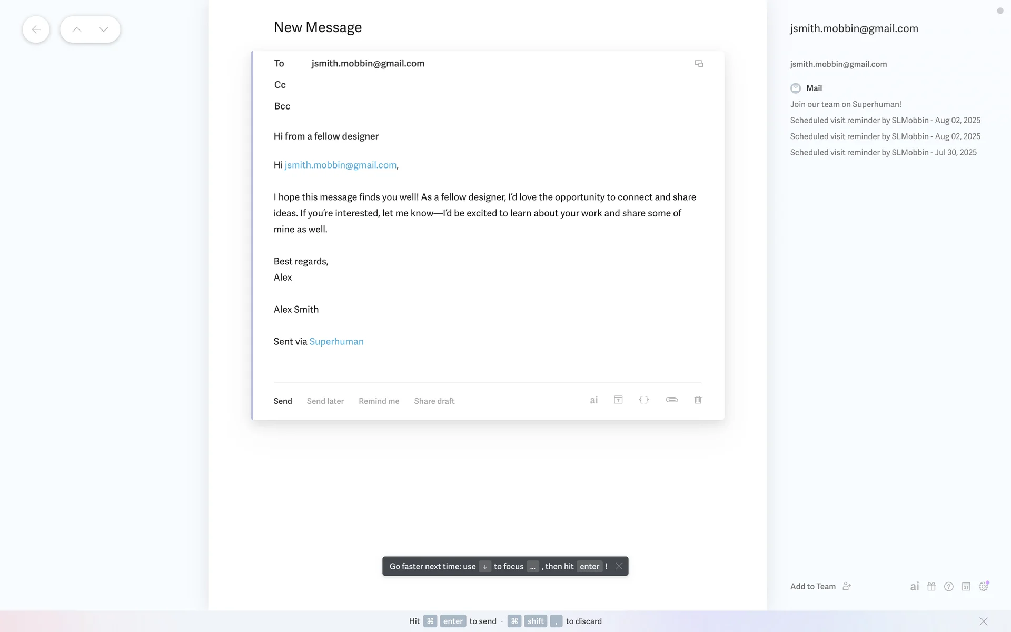Click the back arrow button
This screenshot has height=632, width=1011.
(x=36, y=29)
